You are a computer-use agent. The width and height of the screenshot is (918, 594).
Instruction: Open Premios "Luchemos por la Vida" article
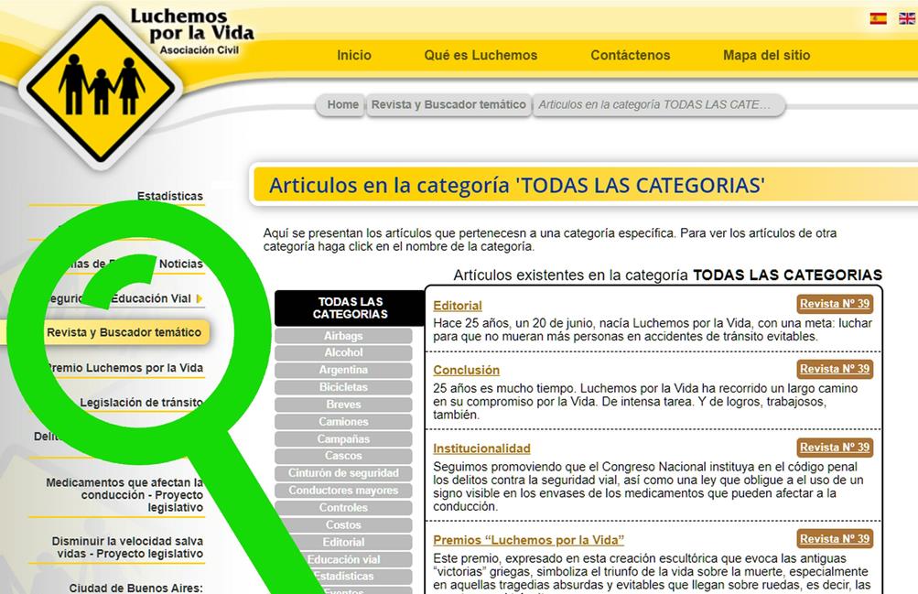pos(528,540)
